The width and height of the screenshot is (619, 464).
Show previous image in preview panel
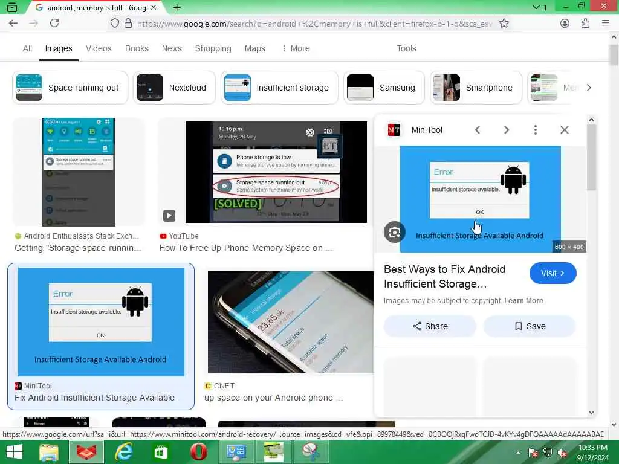pyautogui.click(x=478, y=130)
